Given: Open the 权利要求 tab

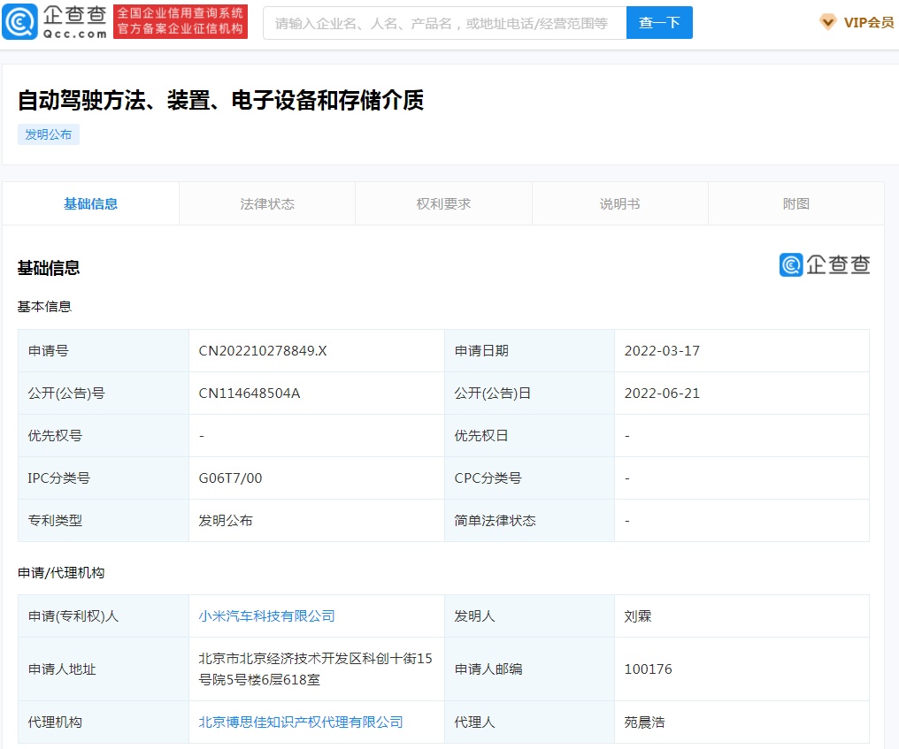Looking at the screenshot, I should click(x=443, y=203).
